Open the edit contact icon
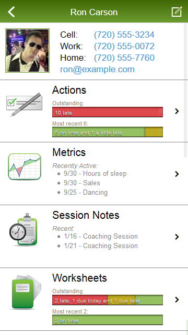Screen dimensions: 188x335 click(177, 12)
